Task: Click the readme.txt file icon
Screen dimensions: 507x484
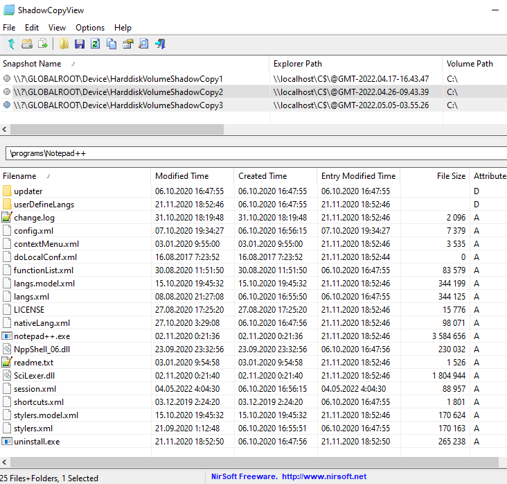Action: [7, 362]
